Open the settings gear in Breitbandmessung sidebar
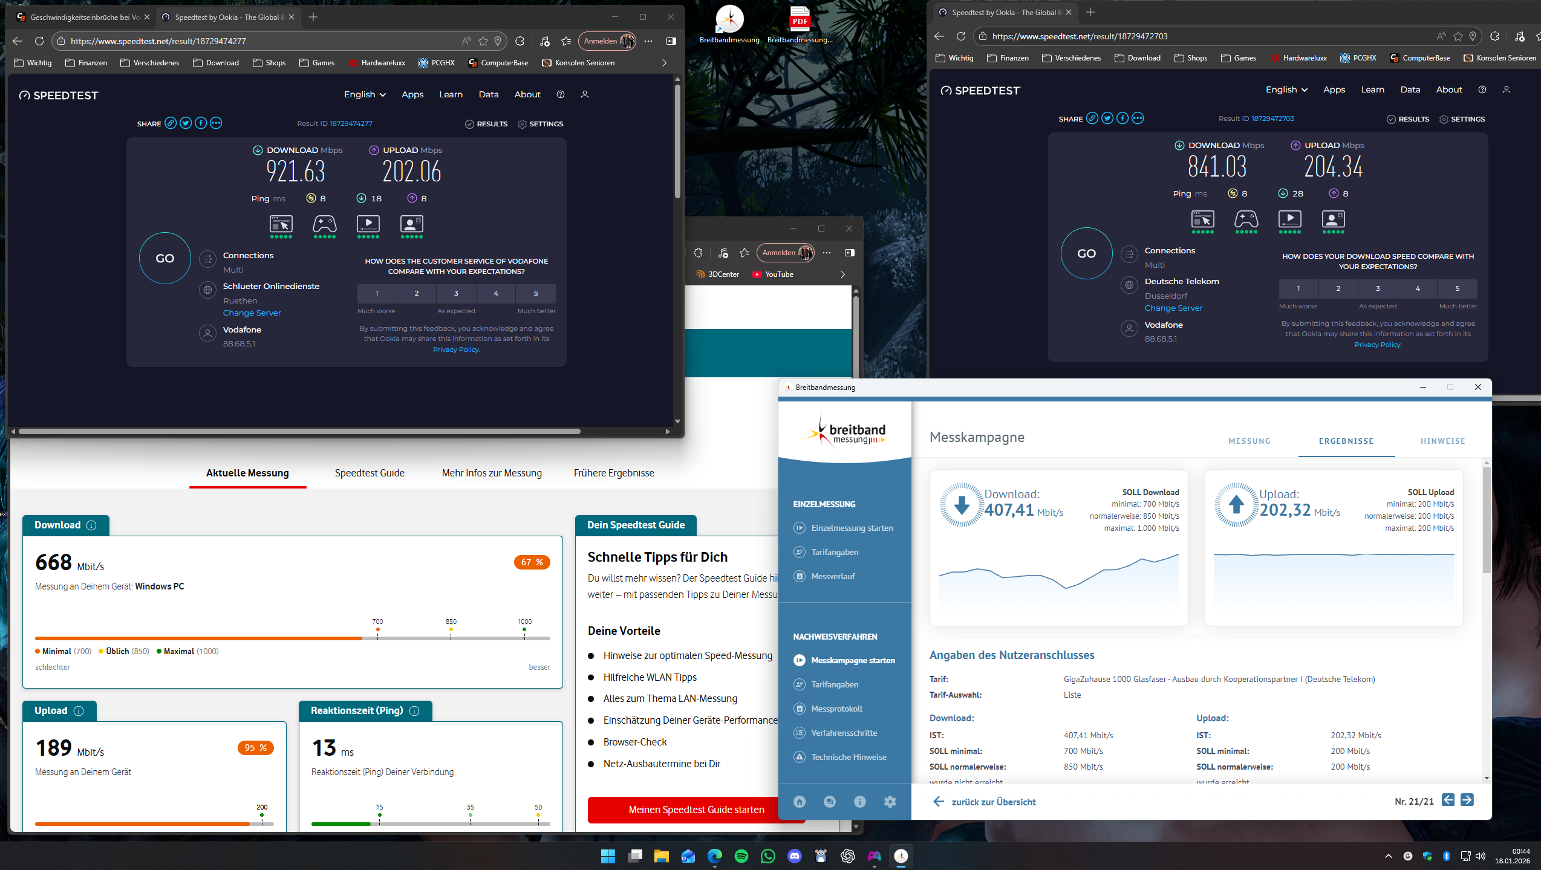Image resolution: width=1541 pixels, height=870 pixels. [890, 802]
